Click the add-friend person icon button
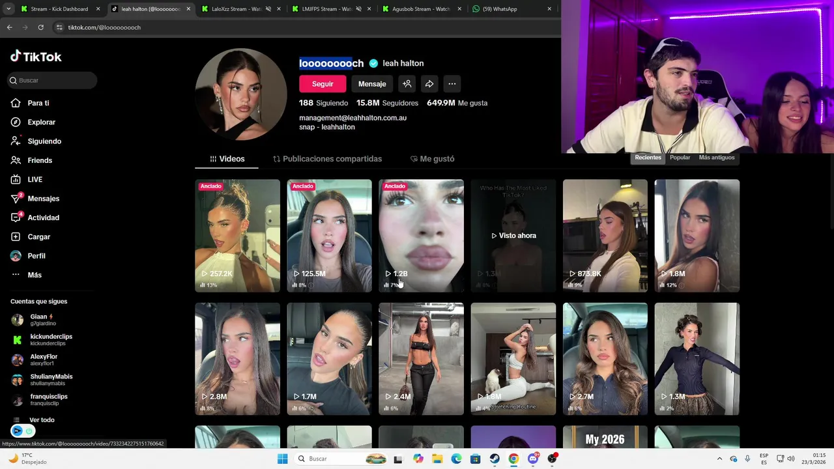The height and width of the screenshot is (469, 834). [x=407, y=83]
